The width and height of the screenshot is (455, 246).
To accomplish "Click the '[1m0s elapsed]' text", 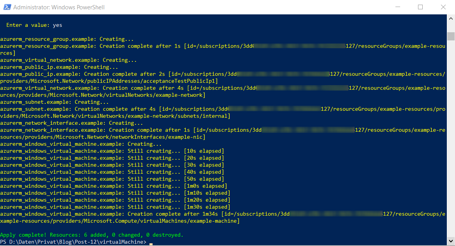I will pyautogui.click(x=206, y=186).
